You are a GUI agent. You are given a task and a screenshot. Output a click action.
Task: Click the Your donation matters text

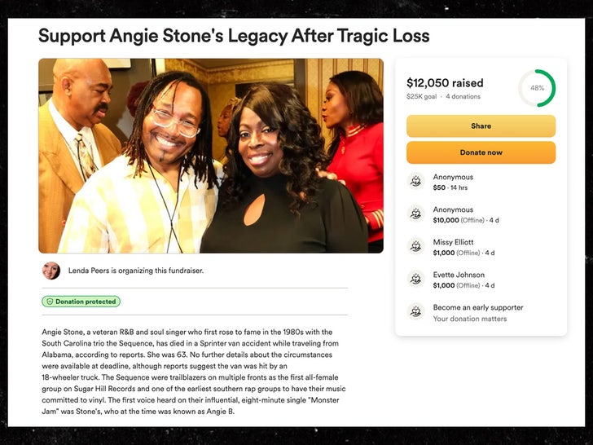click(x=470, y=319)
